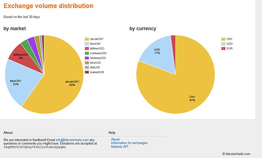Click the coinbaseUSD green legend swatch
Screen dimensions: 262x158
[x=87, y=53]
